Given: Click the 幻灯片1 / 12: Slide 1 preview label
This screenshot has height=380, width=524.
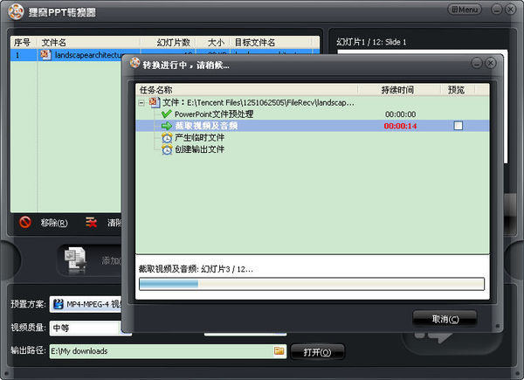Looking at the screenshot, I should (x=371, y=42).
